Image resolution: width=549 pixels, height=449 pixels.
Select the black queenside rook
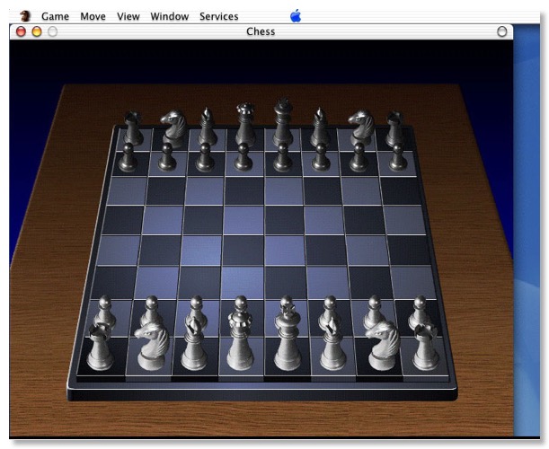pos(133,128)
